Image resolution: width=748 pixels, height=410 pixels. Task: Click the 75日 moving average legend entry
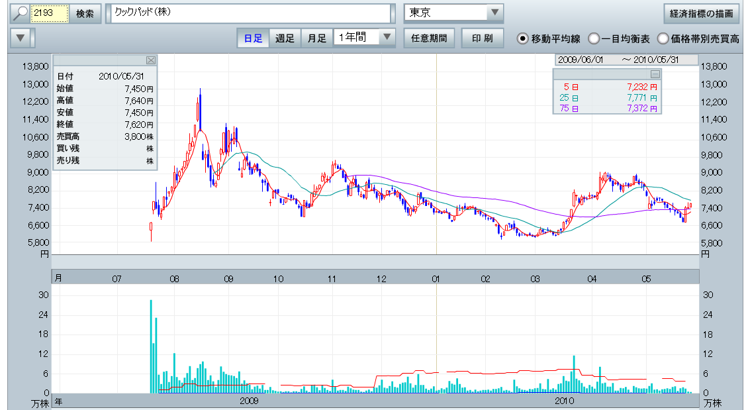pos(566,109)
